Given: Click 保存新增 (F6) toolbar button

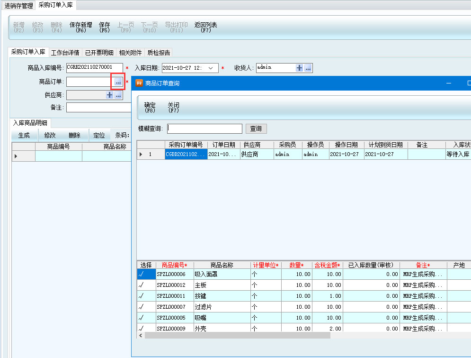Looking at the screenshot, I should pyautogui.click(x=81, y=27).
